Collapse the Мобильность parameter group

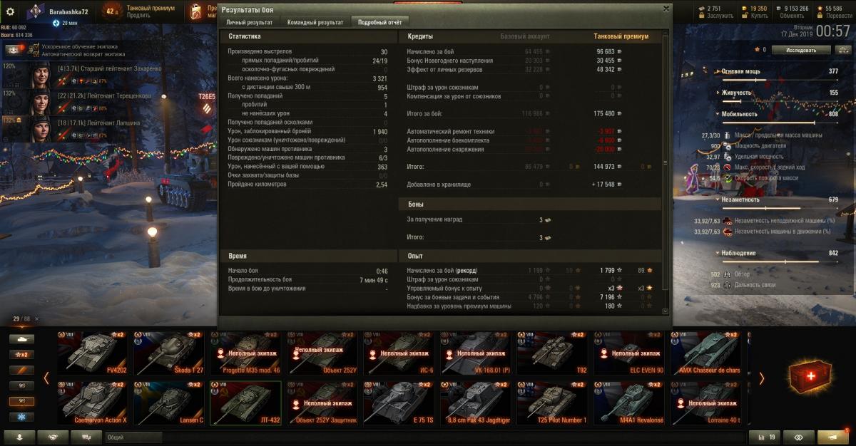(x=716, y=114)
